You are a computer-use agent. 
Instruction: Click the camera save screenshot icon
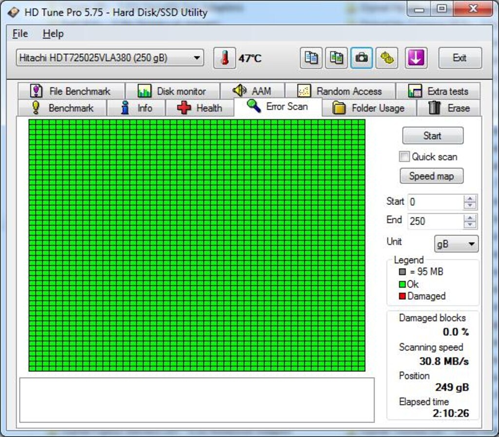pyautogui.click(x=362, y=58)
